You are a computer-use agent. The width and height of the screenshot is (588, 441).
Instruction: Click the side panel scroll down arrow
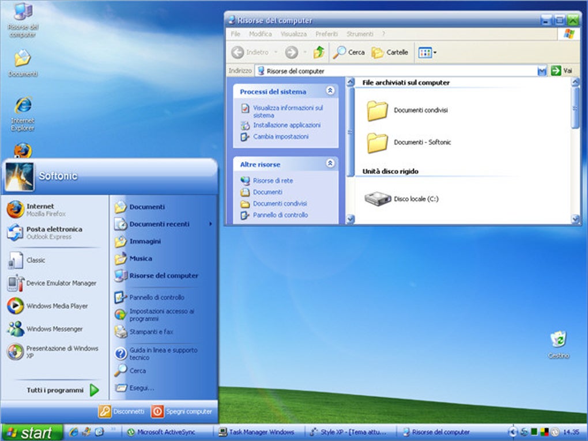350,219
